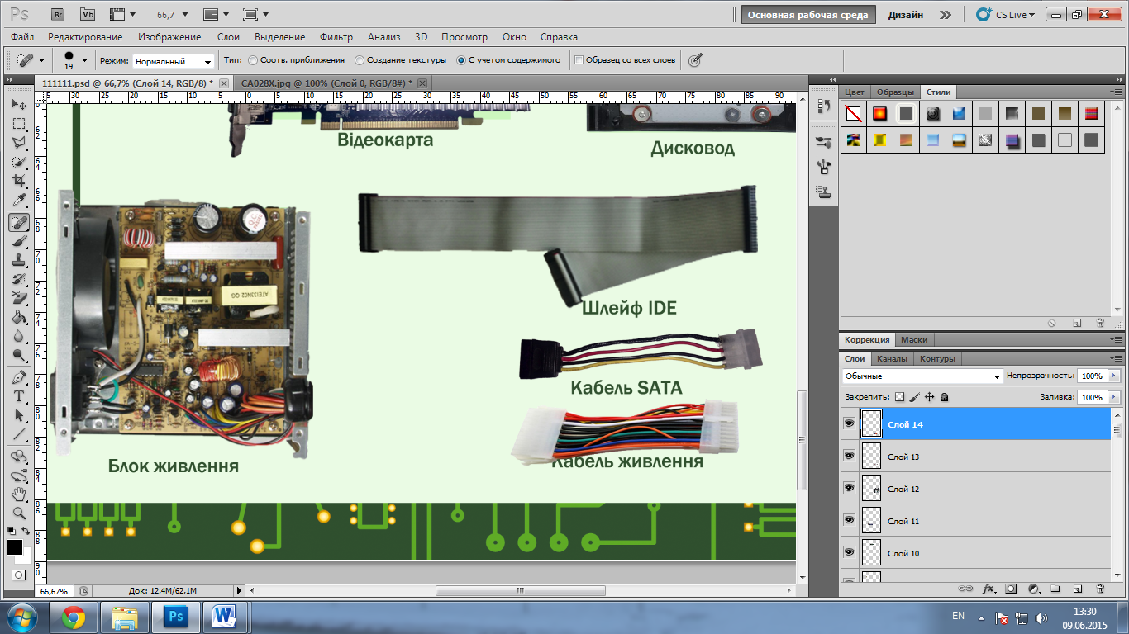Open the layer blend mode dropdown Обычные
This screenshot has width=1129, height=634.
click(x=922, y=376)
